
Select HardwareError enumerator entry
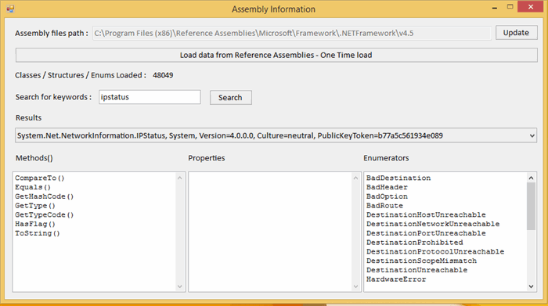pos(396,279)
